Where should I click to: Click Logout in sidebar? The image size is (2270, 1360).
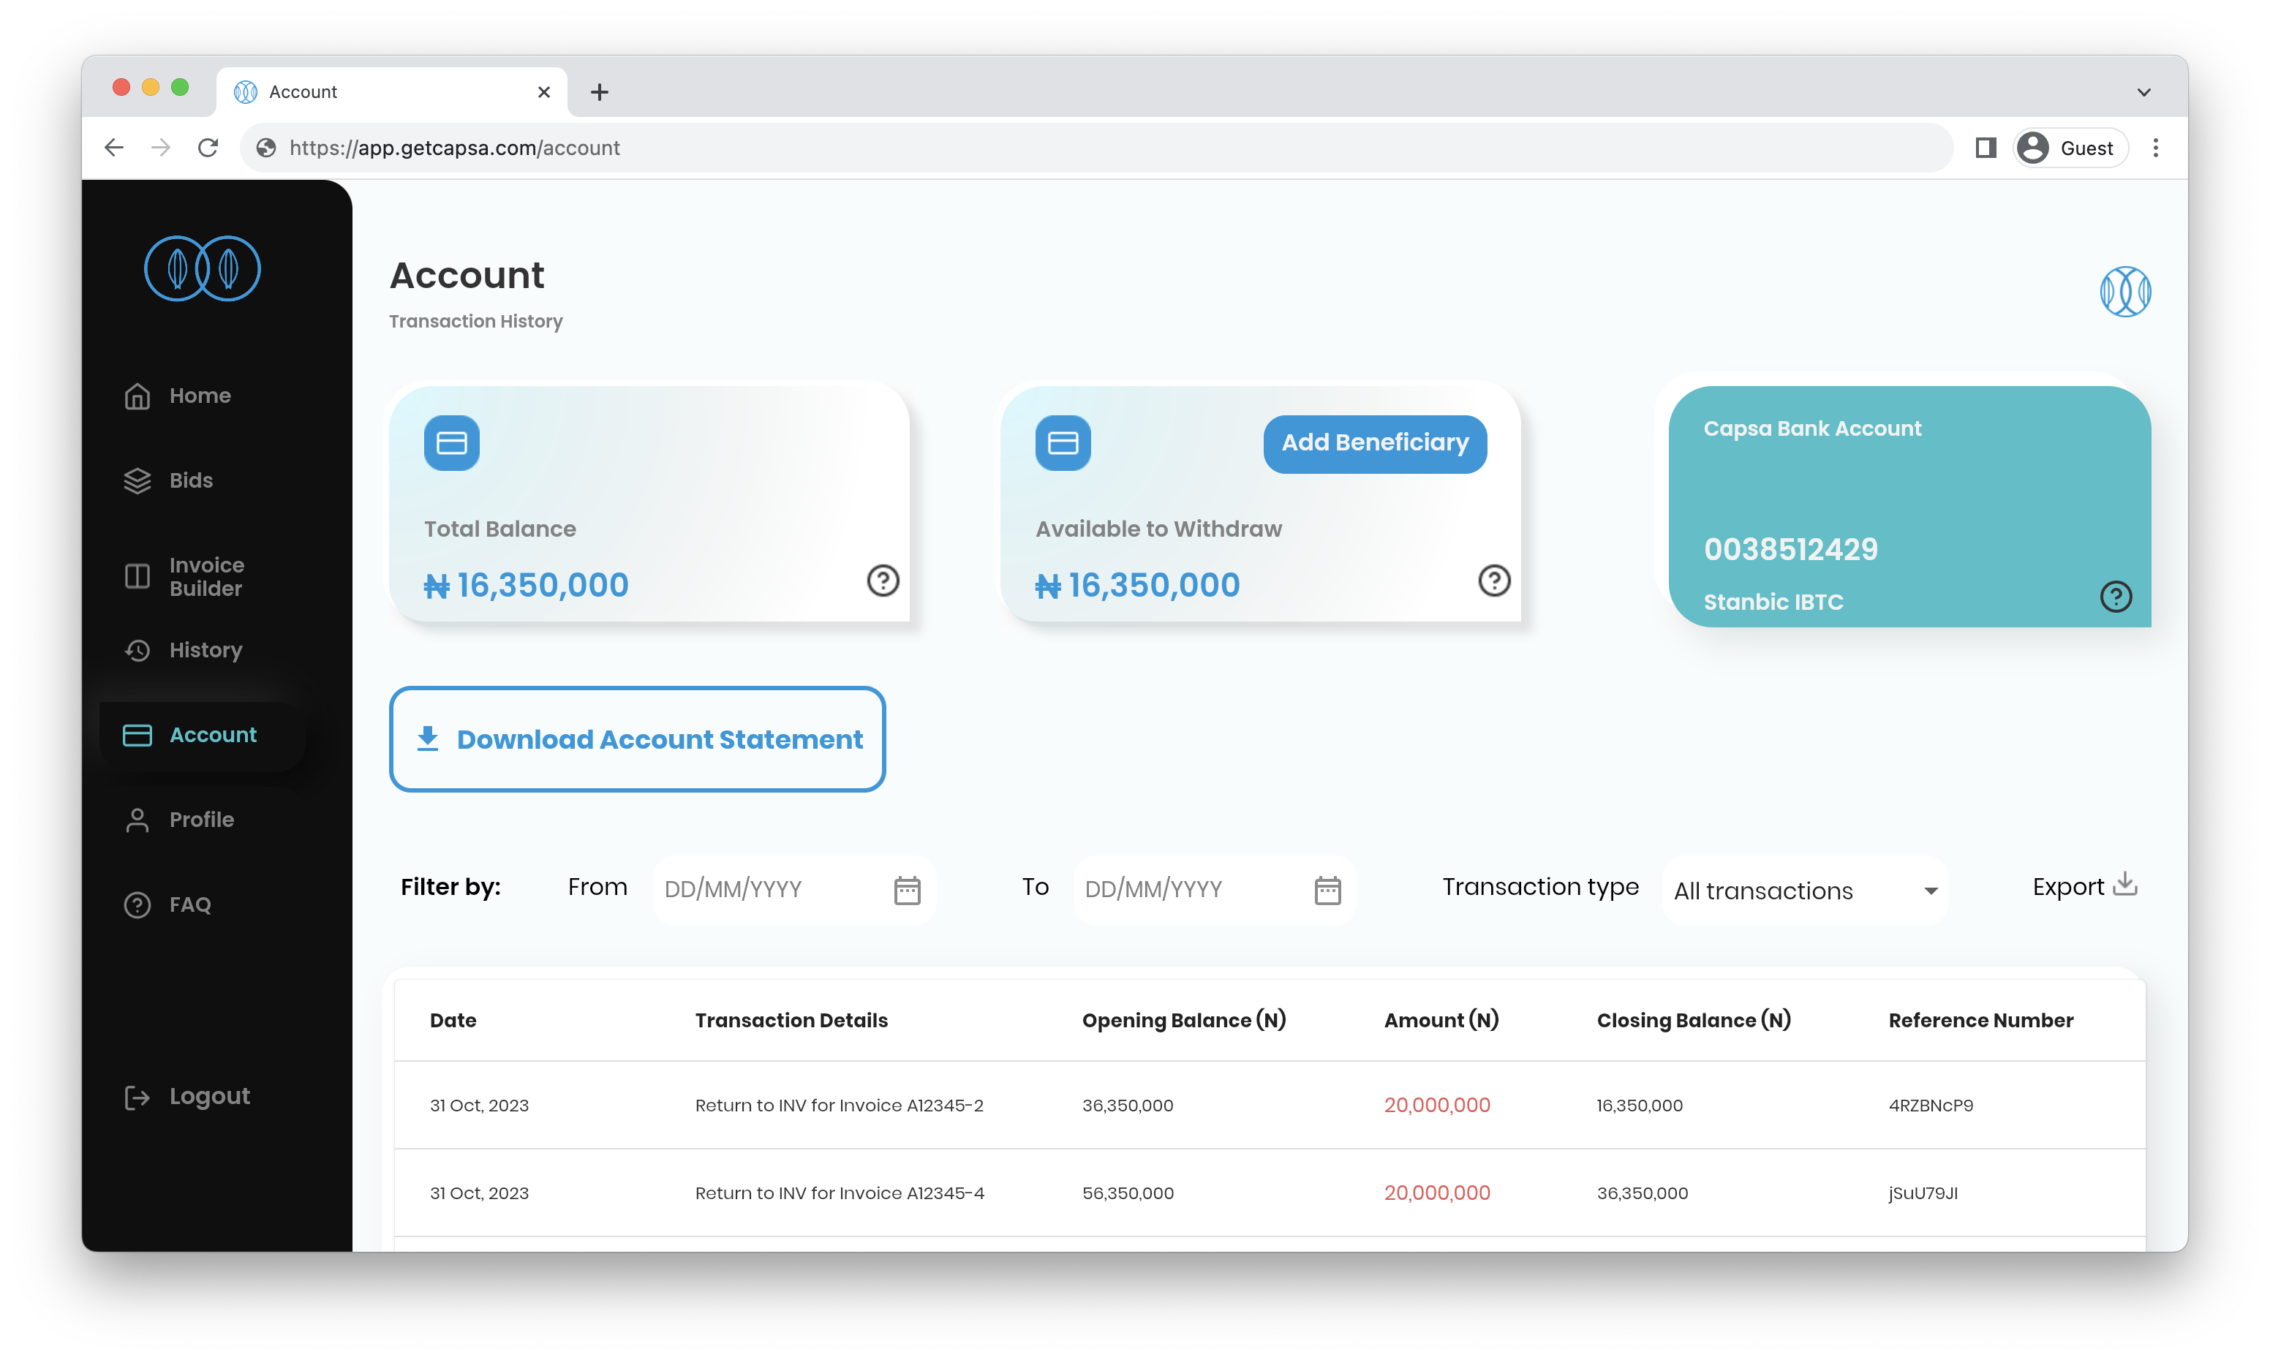click(x=186, y=1096)
